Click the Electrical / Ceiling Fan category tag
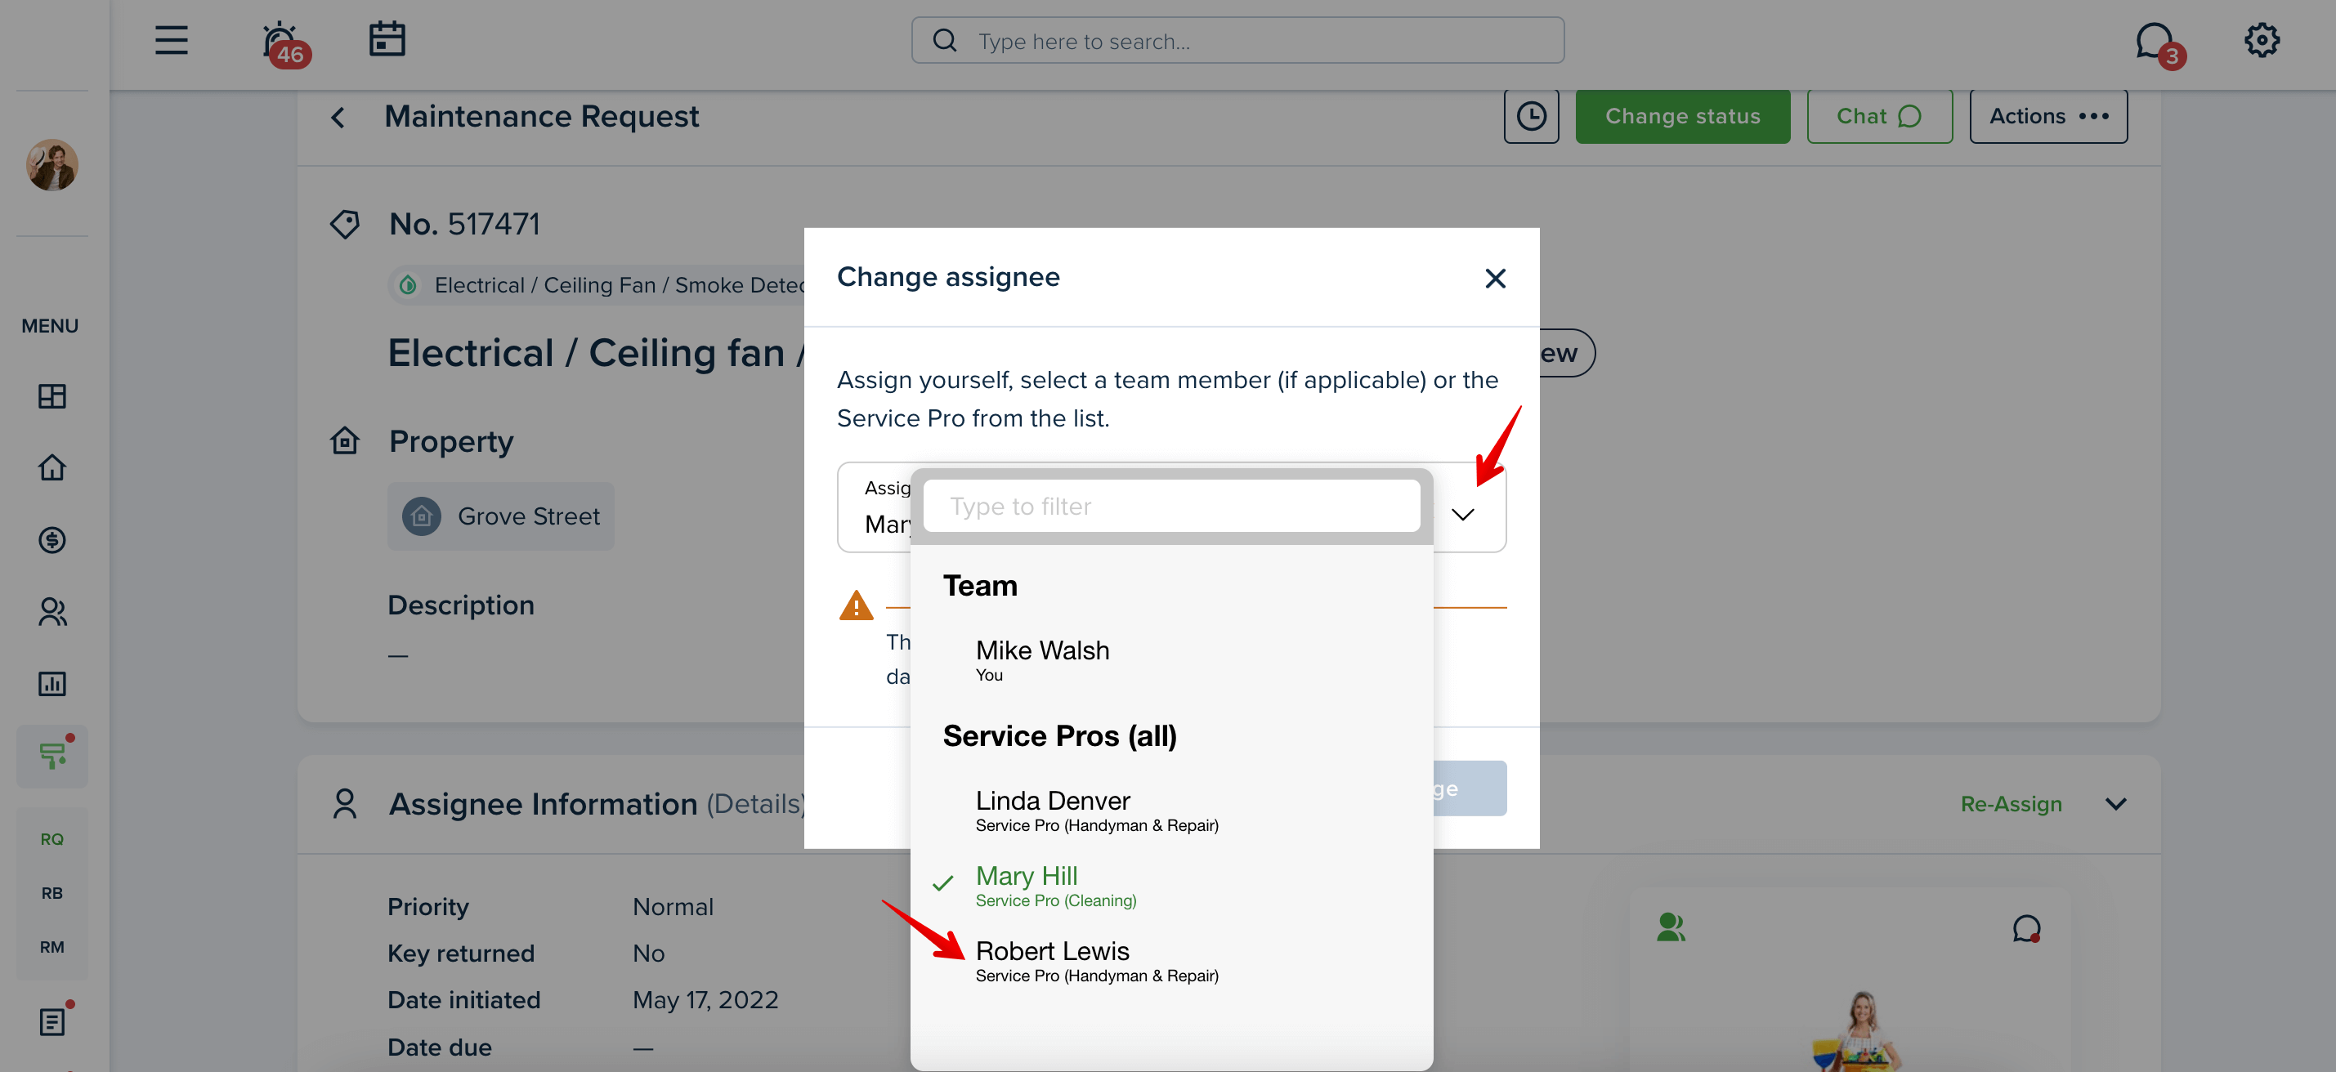 tap(598, 284)
